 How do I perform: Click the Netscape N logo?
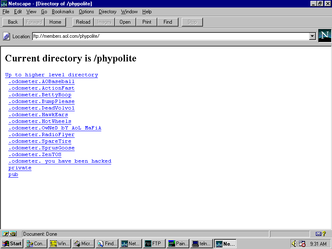click(x=325, y=36)
